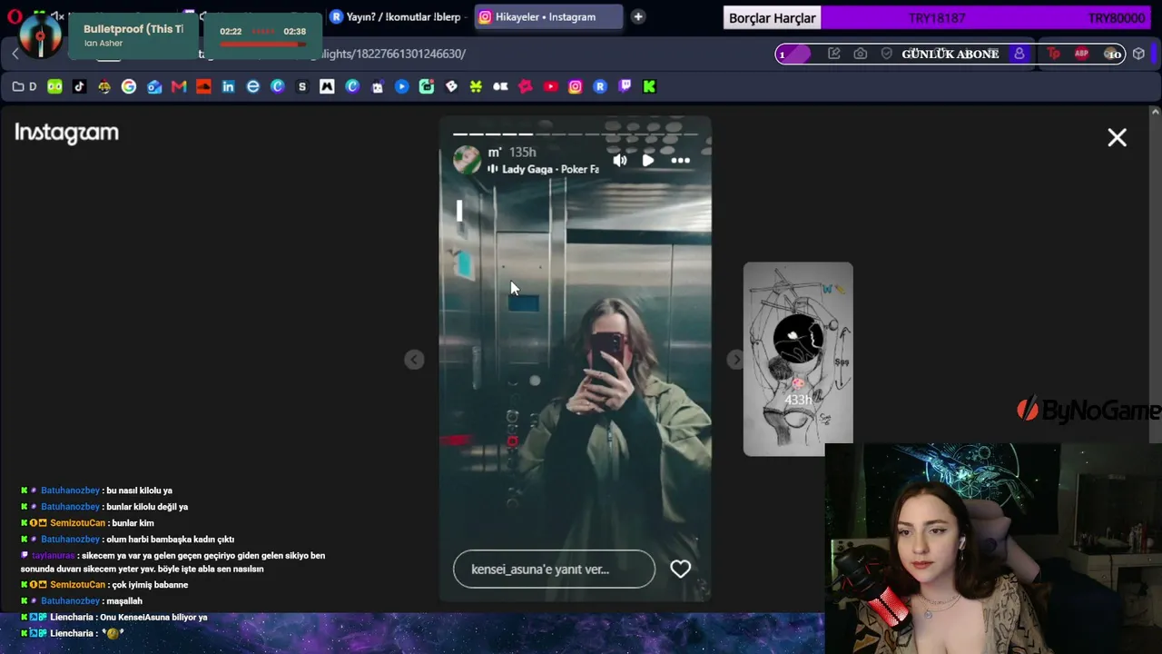Screen dimensions: 1162x654
Task: Open story more options menu
Action: coord(680,161)
